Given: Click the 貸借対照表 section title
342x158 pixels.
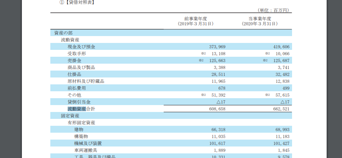Looking at the screenshot, I should click(x=77, y=3).
